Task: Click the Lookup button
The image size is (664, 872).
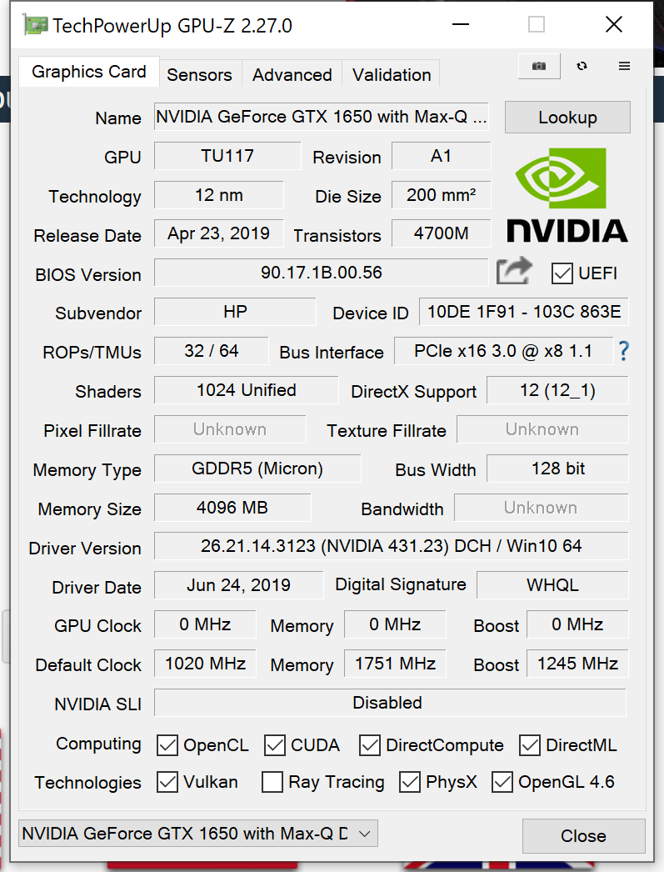Action: click(567, 117)
